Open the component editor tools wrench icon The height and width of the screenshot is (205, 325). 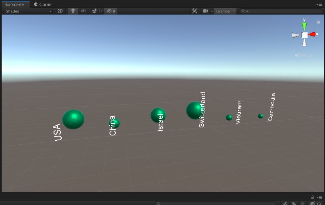194,11
